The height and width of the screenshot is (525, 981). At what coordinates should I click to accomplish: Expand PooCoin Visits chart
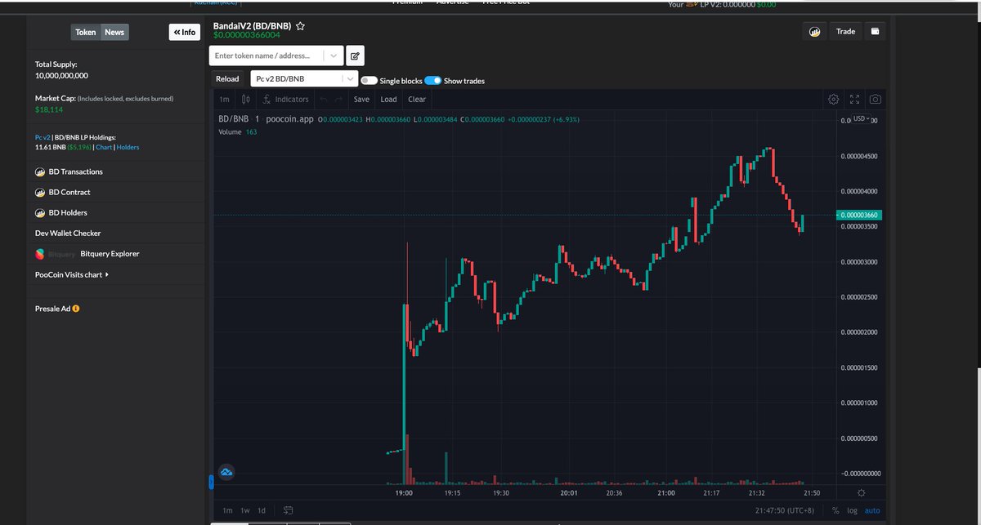[72, 274]
